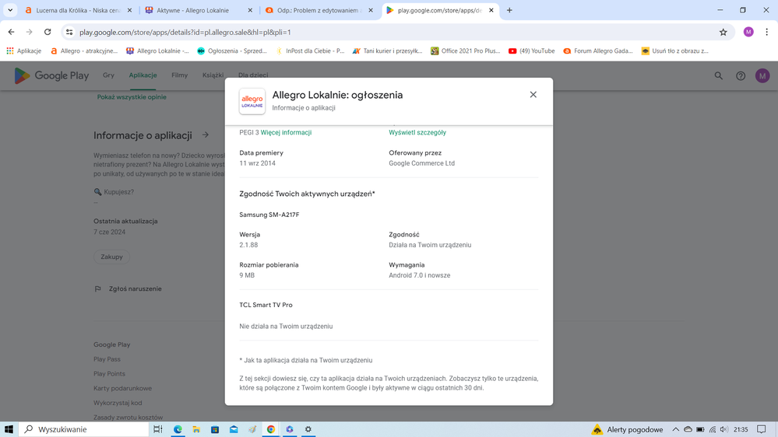Open (49) YouTube bookmark
The height and width of the screenshot is (437, 778).
coord(531,51)
